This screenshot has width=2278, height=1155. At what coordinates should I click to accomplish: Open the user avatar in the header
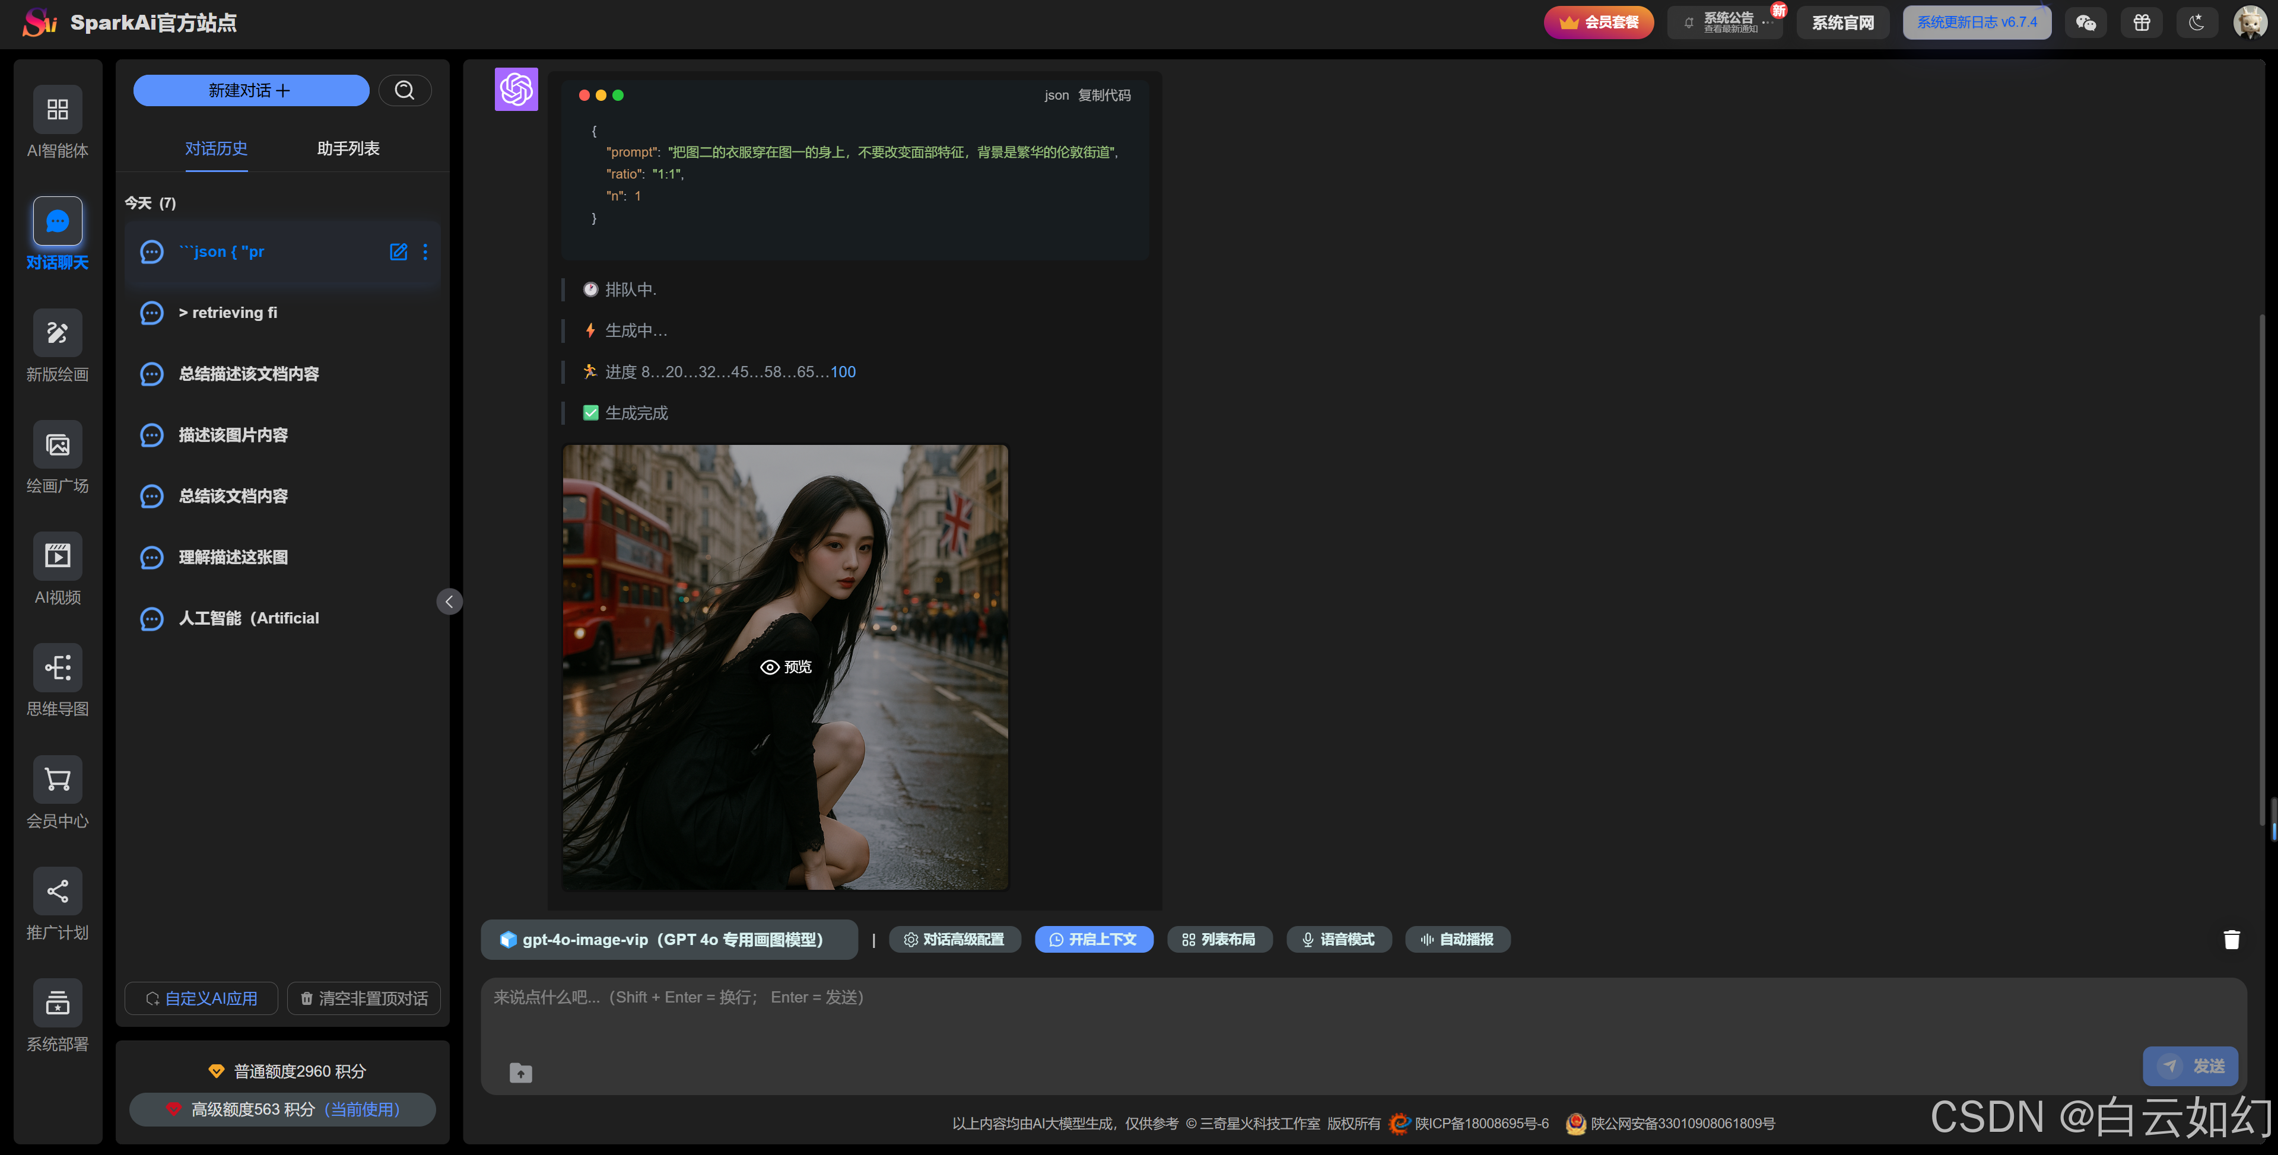(x=2250, y=22)
